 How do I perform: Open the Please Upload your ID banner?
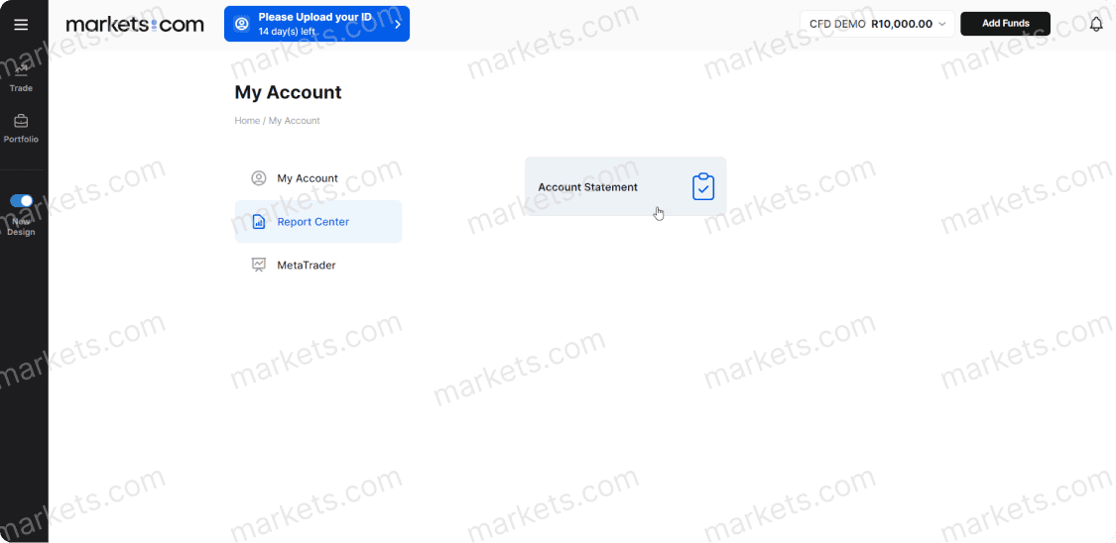click(316, 24)
